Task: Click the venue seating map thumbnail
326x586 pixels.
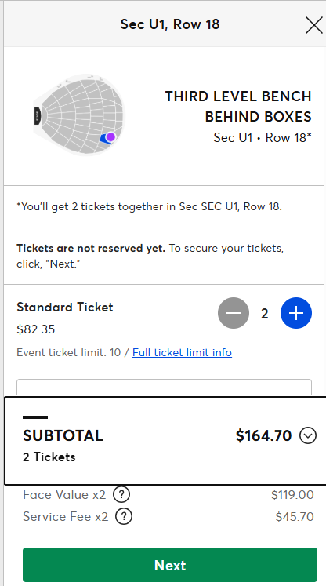Action: pyautogui.click(x=79, y=115)
